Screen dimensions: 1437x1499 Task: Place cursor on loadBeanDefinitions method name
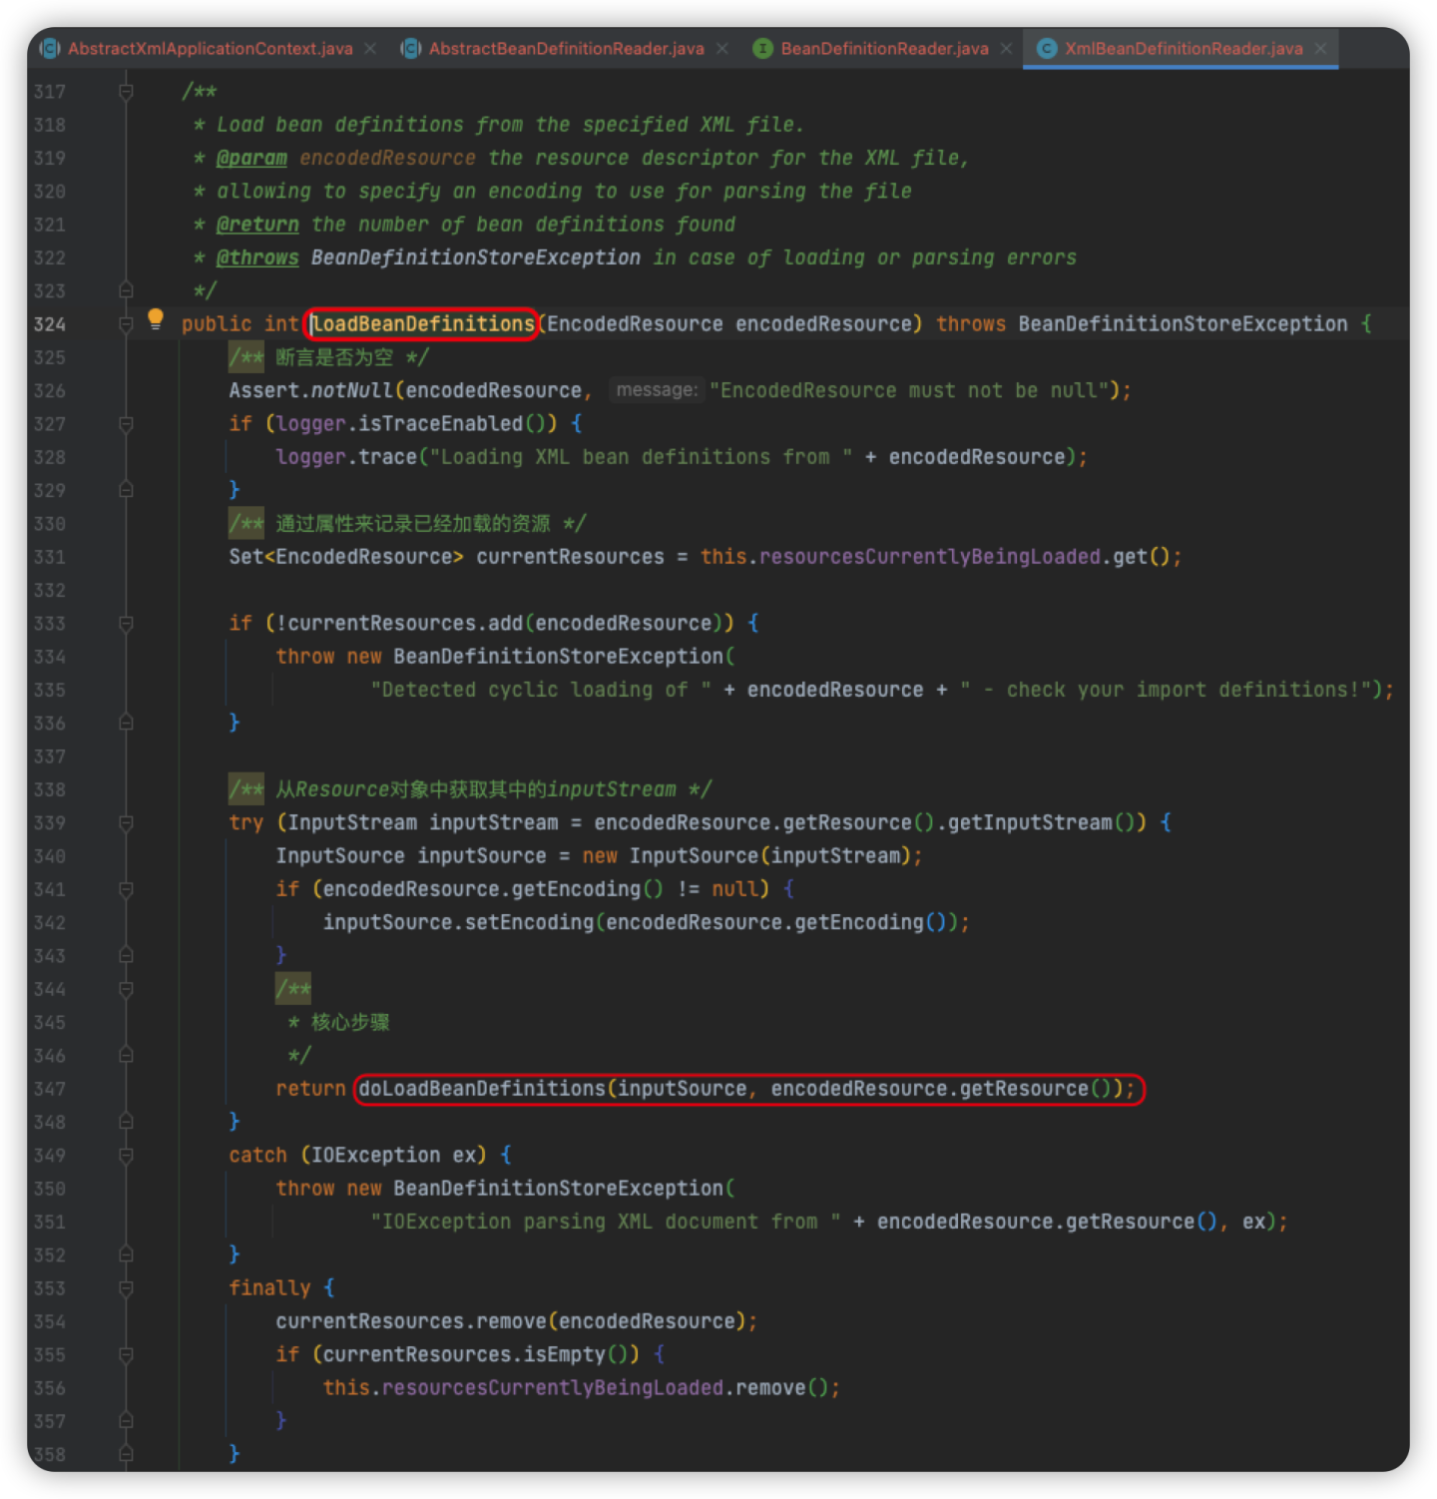(423, 324)
